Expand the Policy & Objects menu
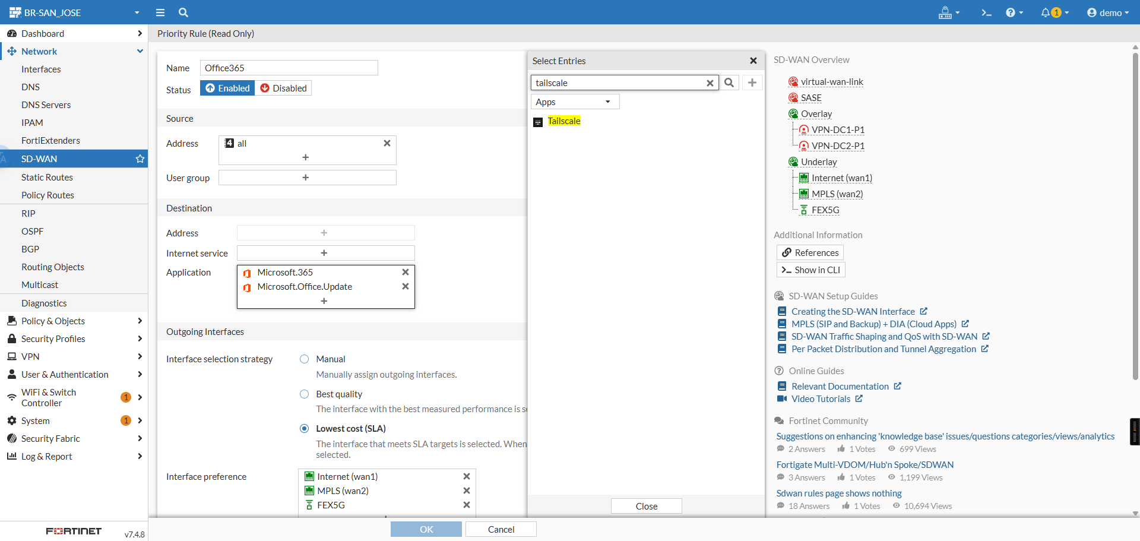This screenshot has height=541, width=1140. (x=74, y=321)
